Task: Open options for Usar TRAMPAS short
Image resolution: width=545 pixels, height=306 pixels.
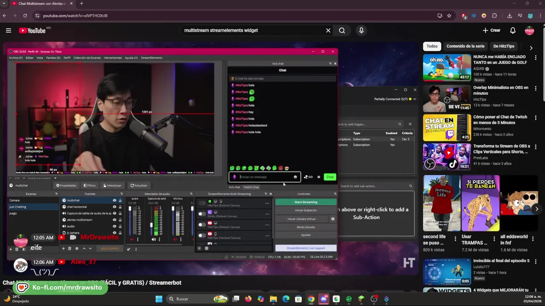Action: tap(494, 239)
